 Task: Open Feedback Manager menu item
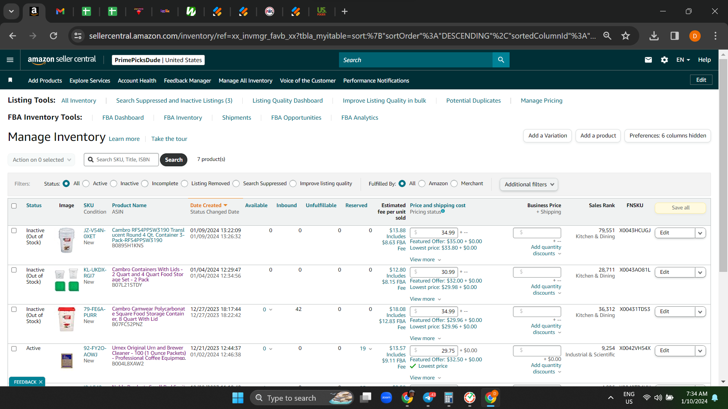click(x=187, y=81)
